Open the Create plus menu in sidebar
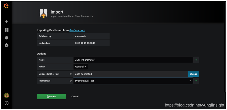The width and height of the screenshot is (227, 110). point(6,22)
